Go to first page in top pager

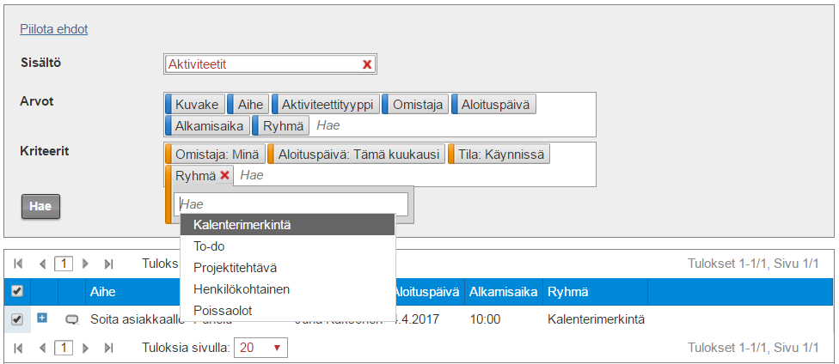coord(19,264)
